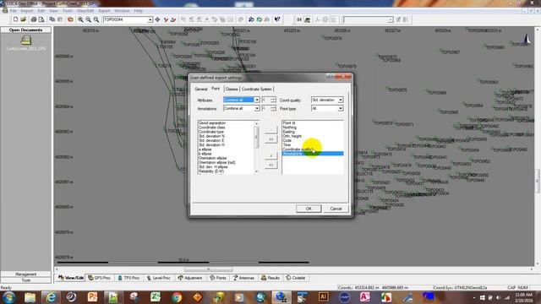Select 'Easting' in chosen list
This screenshot has height=304, width=541.
(289, 132)
